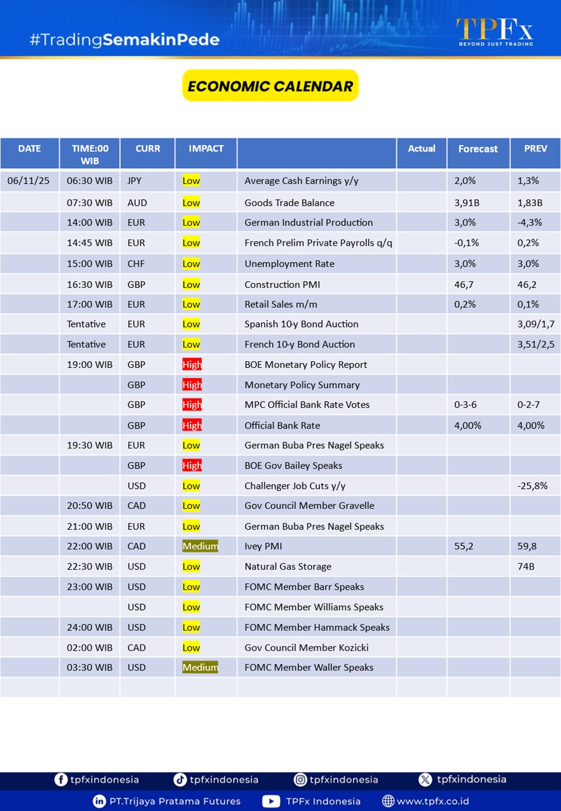Click the TPFx logo in header
Viewport: 561px width, 811px height.
click(x=495, y=32)
